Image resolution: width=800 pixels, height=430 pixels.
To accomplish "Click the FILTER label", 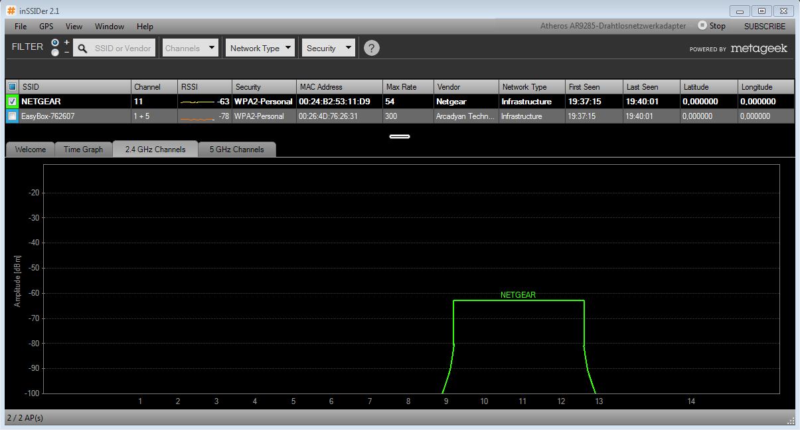I will (27, 47).
